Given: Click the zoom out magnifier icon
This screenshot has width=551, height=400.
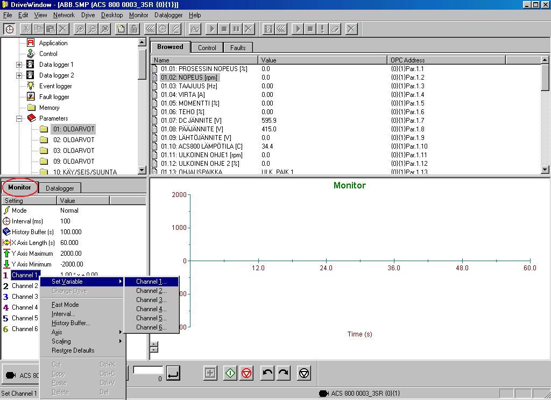Looking at the screenshot, I should (93, 29).
